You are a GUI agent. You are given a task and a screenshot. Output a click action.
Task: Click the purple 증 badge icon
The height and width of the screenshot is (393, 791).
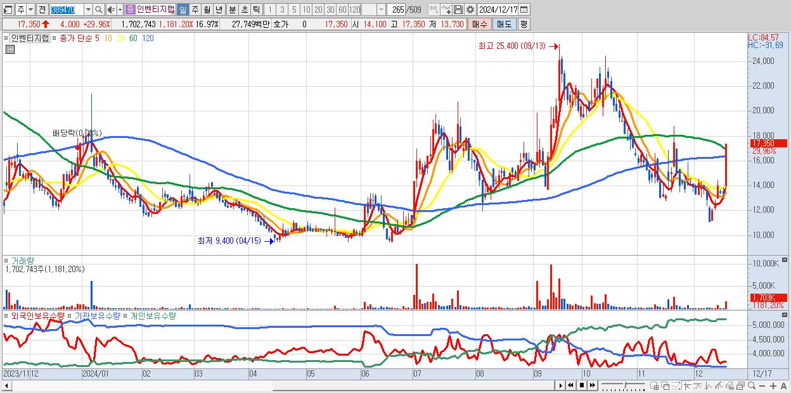click(129, 9)
